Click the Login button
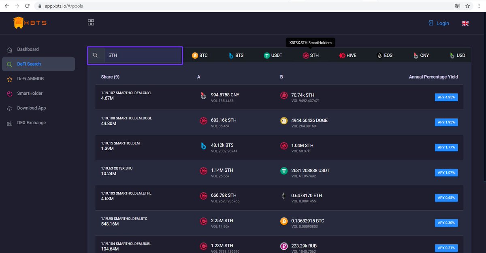The height and width of the screenshot is (253, 486). [439, 23]
